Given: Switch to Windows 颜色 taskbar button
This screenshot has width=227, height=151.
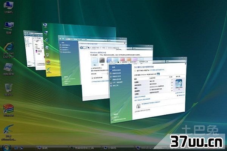Looking at the screenshot, I should point(151,148).
